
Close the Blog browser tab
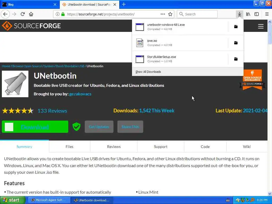[x=55, y=5]
